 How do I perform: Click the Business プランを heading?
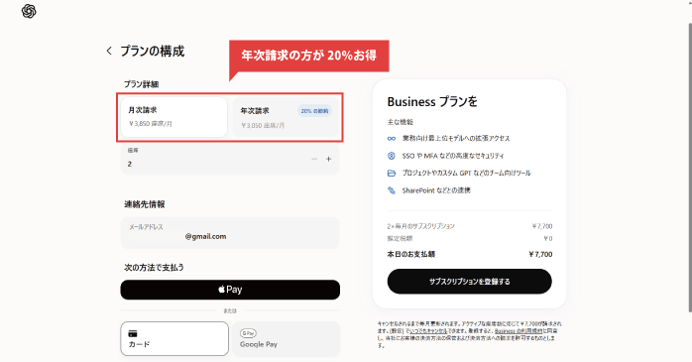point(432,102)
